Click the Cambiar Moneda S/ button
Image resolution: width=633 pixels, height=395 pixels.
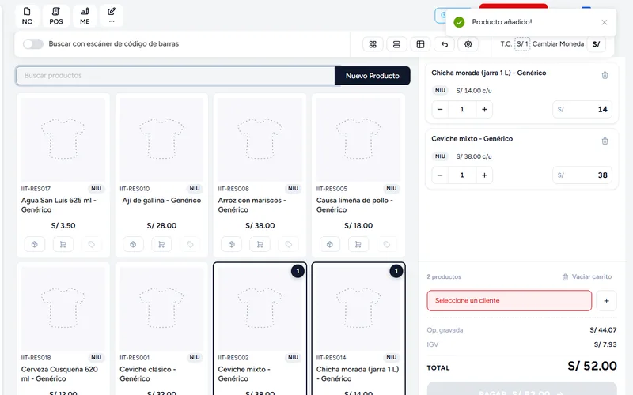(596, 44)
